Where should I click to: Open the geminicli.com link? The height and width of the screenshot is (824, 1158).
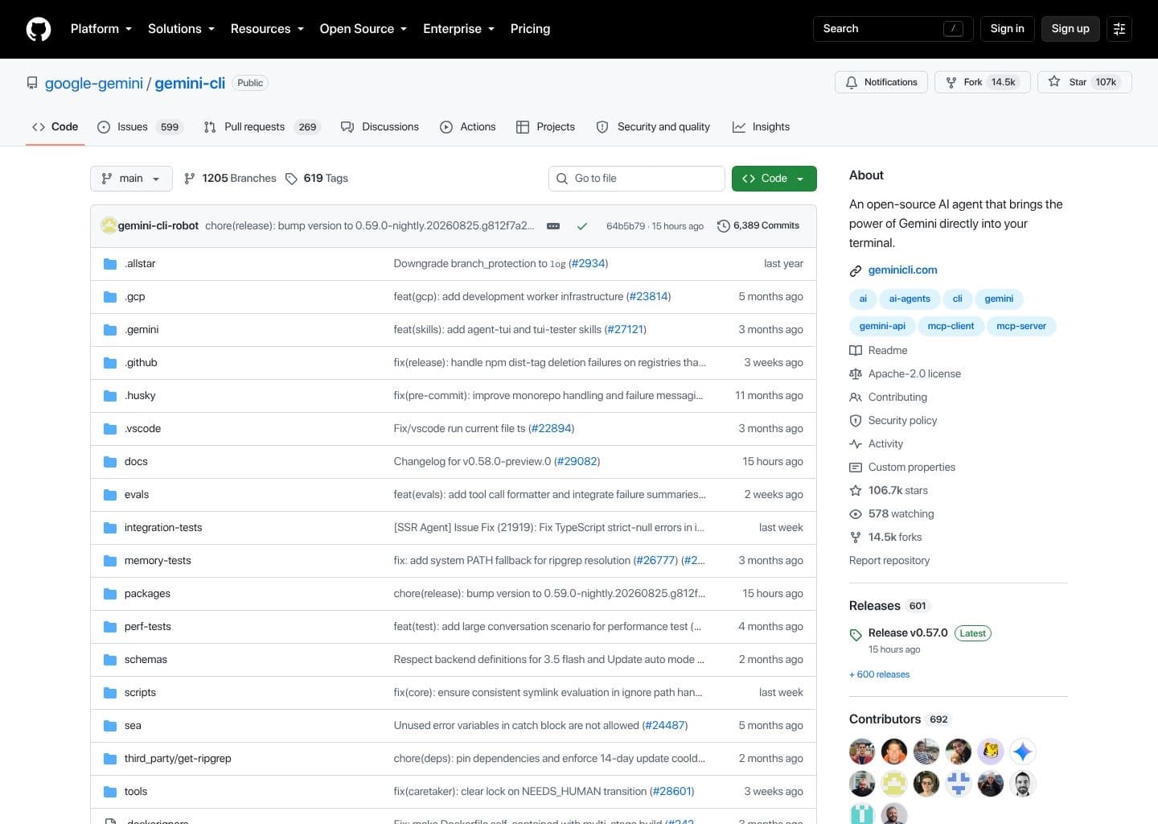(x=902, y=270)
